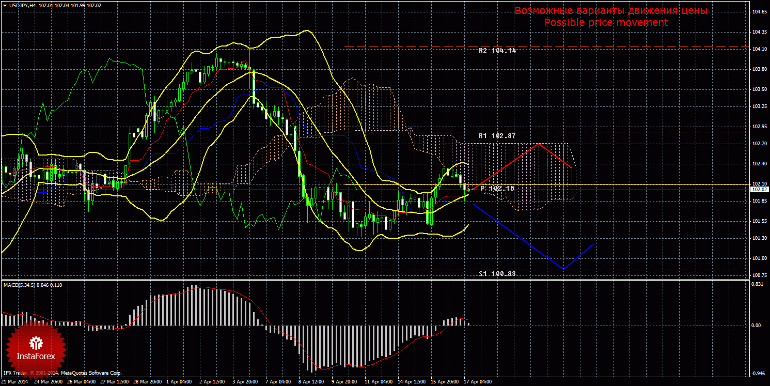This screenshot has width=770, height=386.
Task: Click the 100.75 value on price scale
Action: pos(759,275)
